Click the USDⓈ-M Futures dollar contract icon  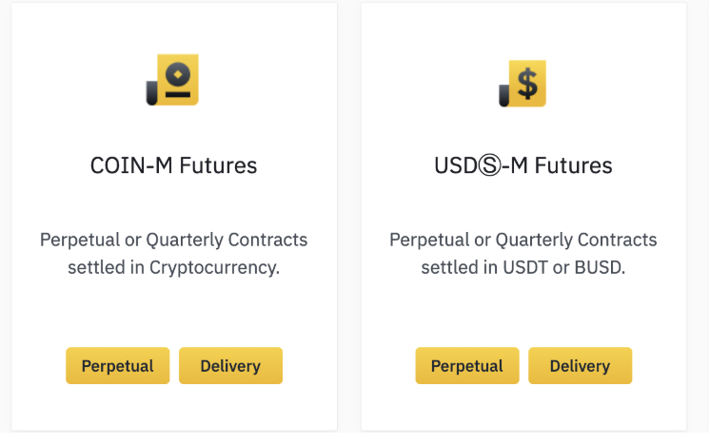pos(523,84)
